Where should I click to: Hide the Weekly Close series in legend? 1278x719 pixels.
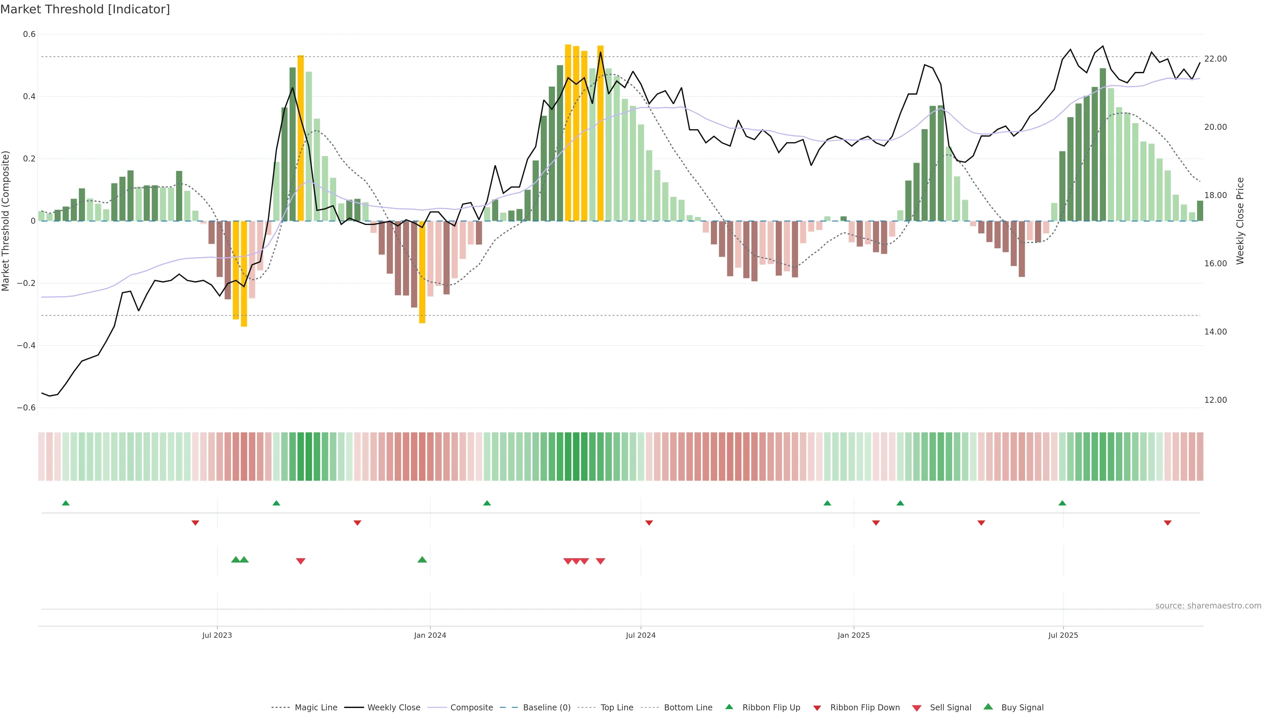(x=393, y=708)
